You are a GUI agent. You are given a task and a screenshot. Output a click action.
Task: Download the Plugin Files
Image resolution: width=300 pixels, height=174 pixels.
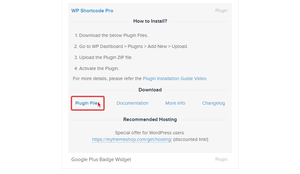coord(87,103)
